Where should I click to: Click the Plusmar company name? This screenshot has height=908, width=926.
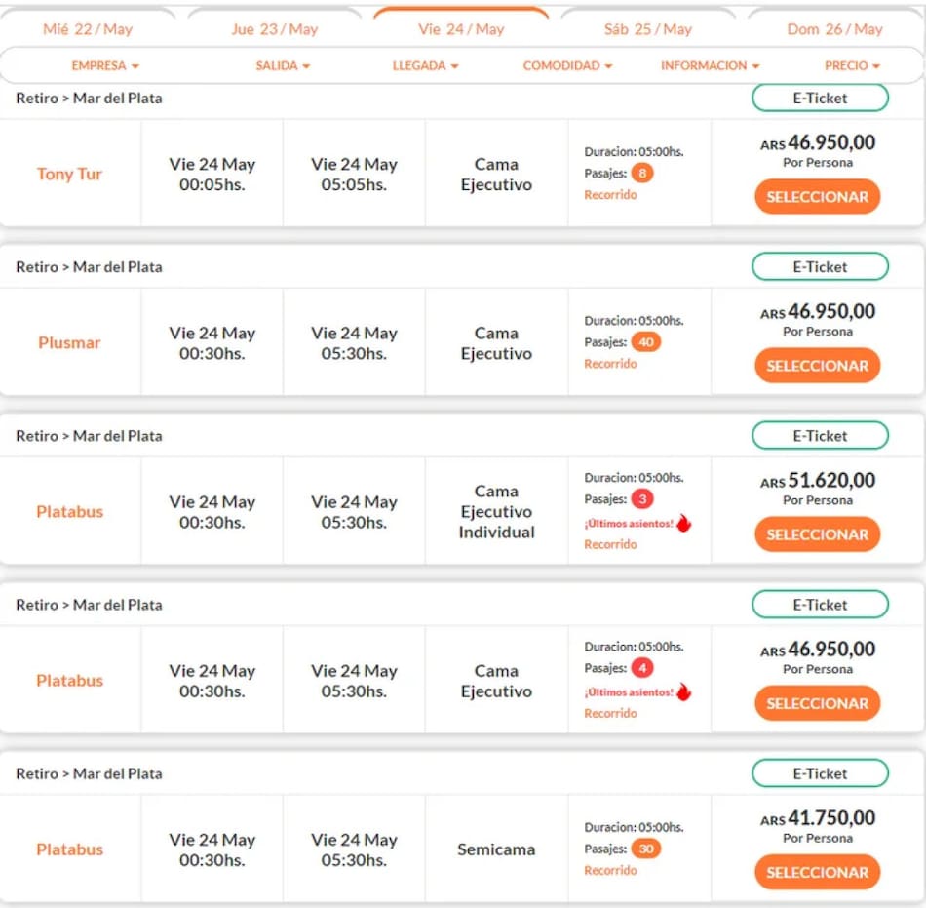click(x=69, y=343)
